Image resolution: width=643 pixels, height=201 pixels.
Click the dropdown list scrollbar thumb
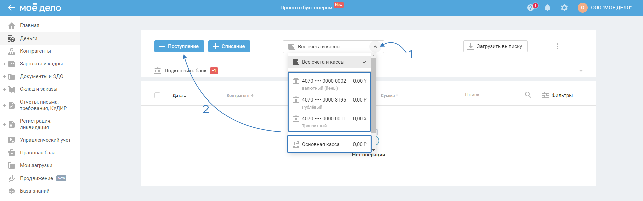[373, 95]
